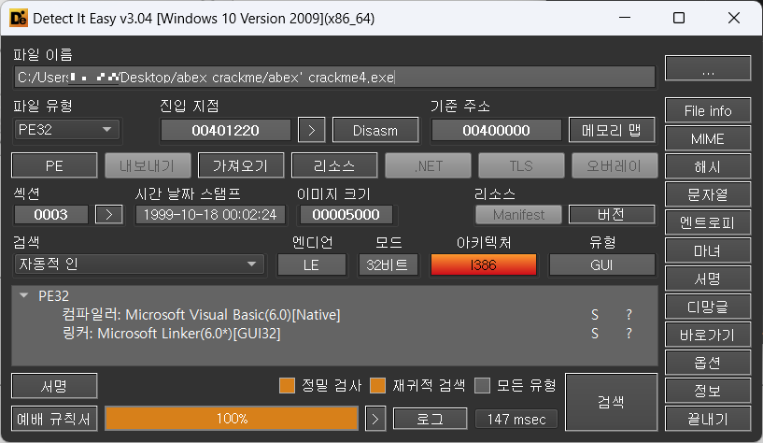Click the 마녀 sidebar button

tap(708, 250)
